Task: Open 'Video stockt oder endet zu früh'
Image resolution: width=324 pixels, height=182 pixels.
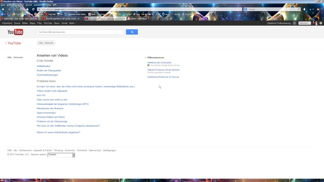Action: 52,100
